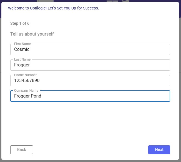This screenshot has width=181, height=162.
Task: Click the 'Phone Number' floating label
Action: point(25,75)
